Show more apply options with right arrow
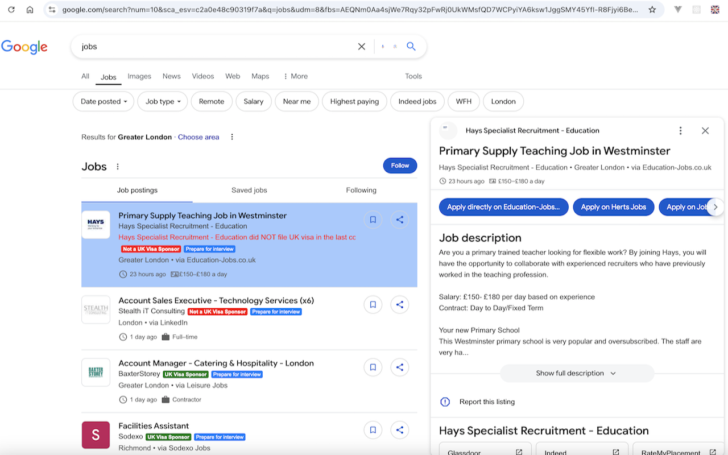Viewport: 728px width, 455px height. (715, 207)
